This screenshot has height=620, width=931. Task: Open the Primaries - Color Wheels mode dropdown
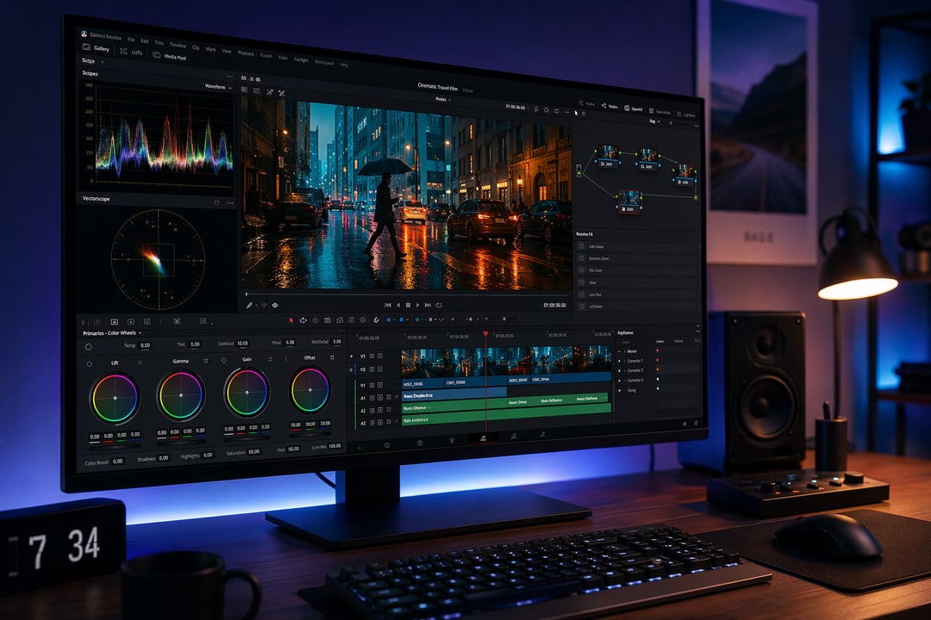tap(111, 333)
